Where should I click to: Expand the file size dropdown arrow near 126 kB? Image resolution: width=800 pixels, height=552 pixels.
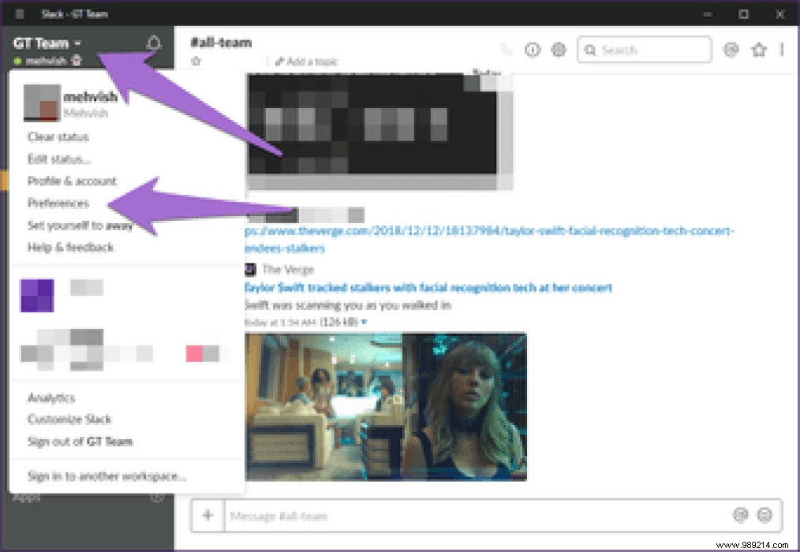pos(362,321)
